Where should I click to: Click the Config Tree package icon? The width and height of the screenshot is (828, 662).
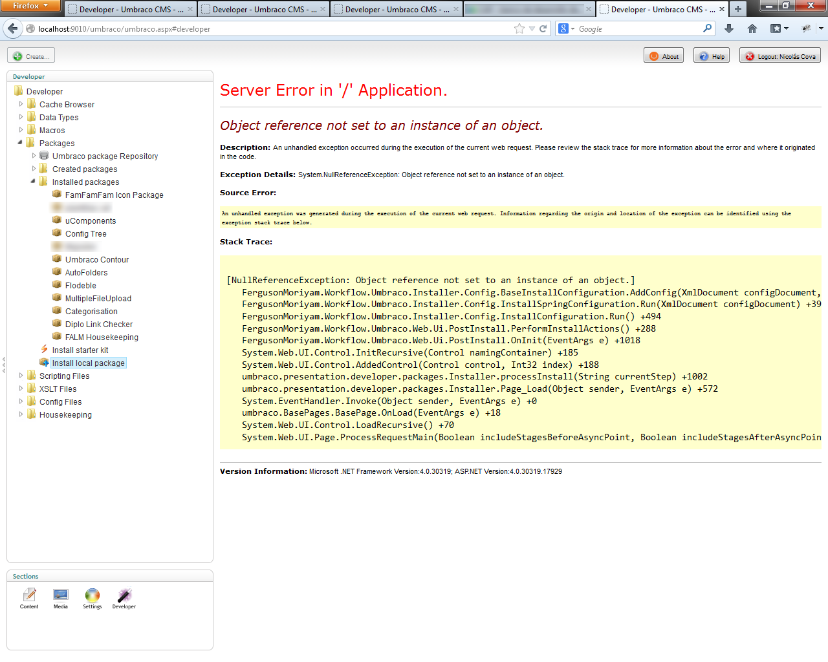pyautogui.click(x=57, y=233)
